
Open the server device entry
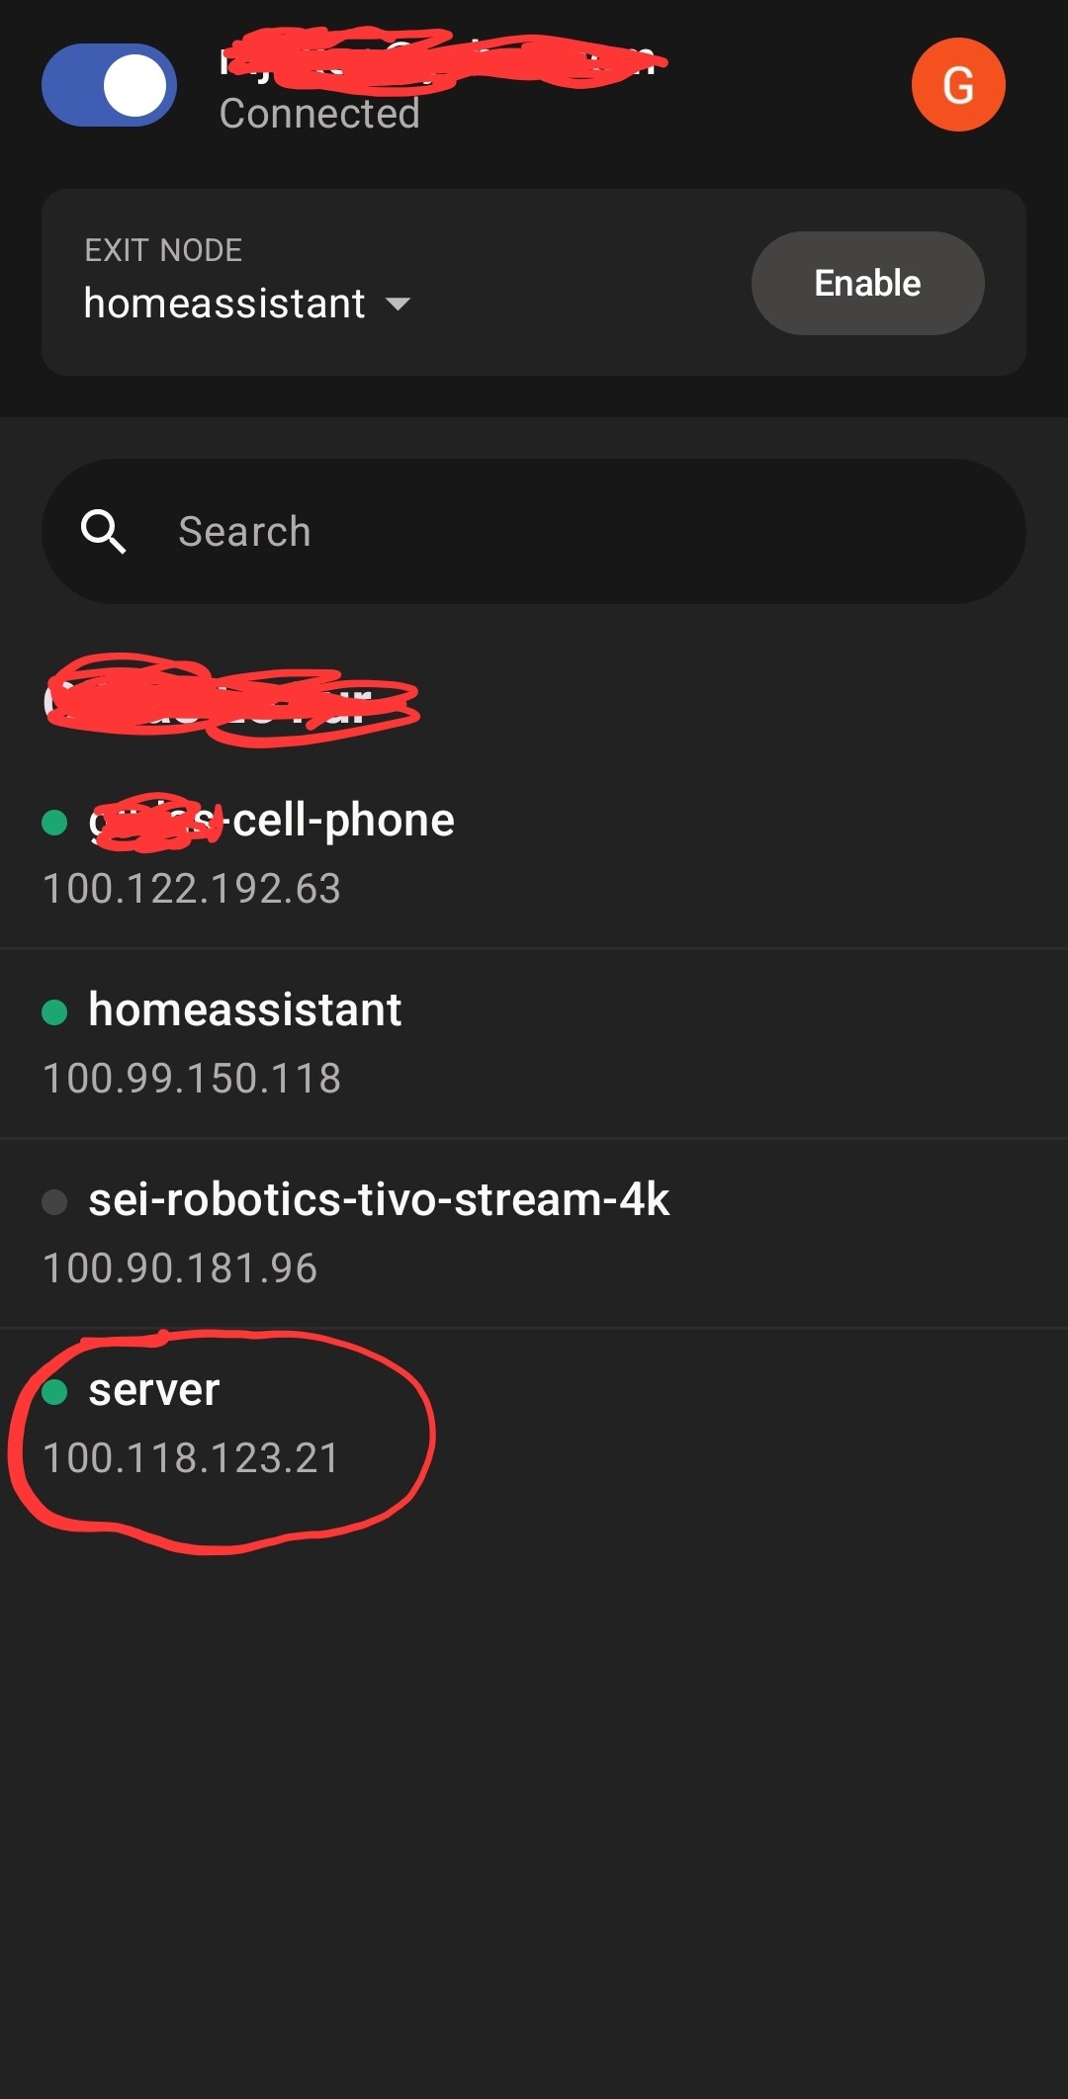[x=154, y=1390]
